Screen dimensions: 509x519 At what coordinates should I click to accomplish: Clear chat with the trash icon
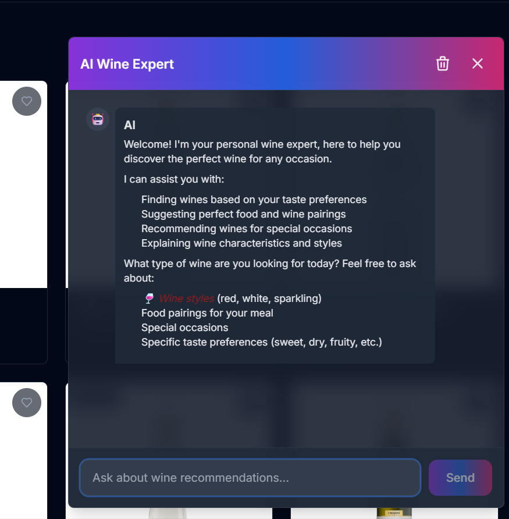pyautogui.click(x=443, y=63)
